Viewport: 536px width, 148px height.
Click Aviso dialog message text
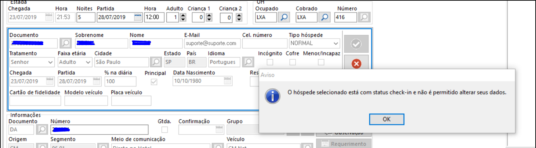pos(397,92)
